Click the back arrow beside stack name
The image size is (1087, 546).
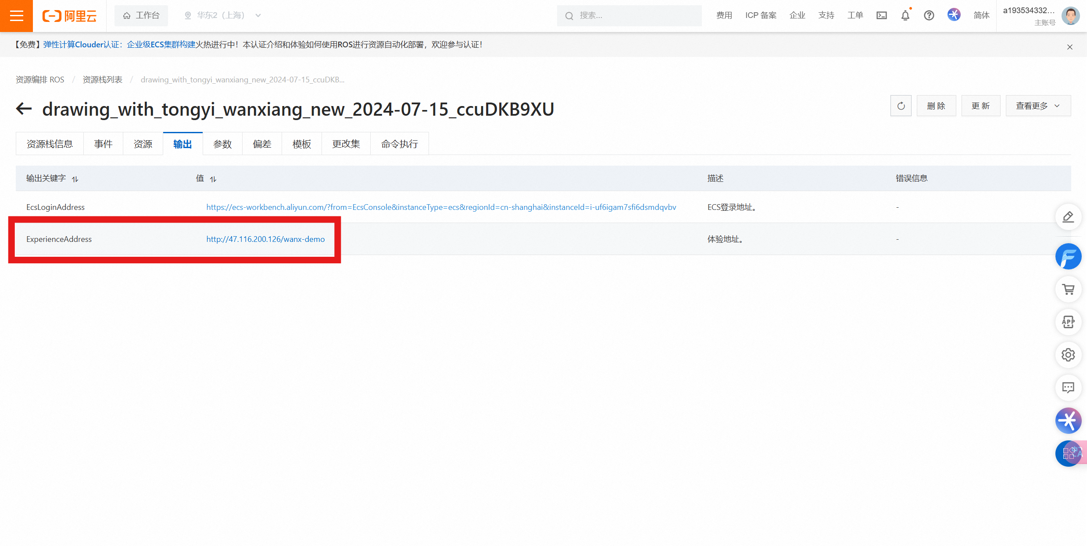click(x=24, y=109)
